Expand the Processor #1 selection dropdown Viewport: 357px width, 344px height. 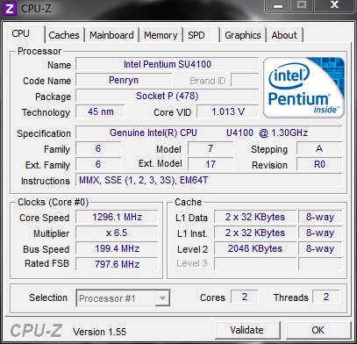123,298
